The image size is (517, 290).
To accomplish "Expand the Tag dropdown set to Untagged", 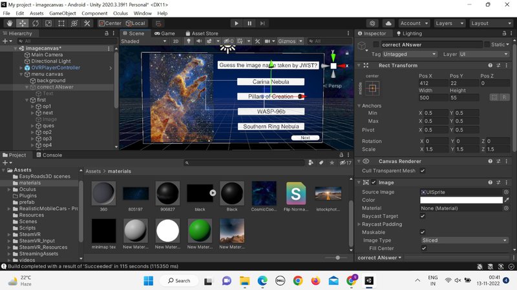I will 410,54.
